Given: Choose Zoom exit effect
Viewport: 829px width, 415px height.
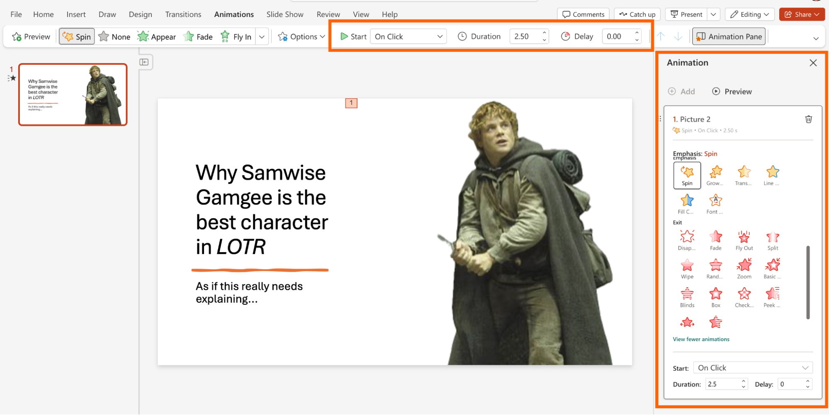Looking at the screenshot, I should (x=744, y=269).
